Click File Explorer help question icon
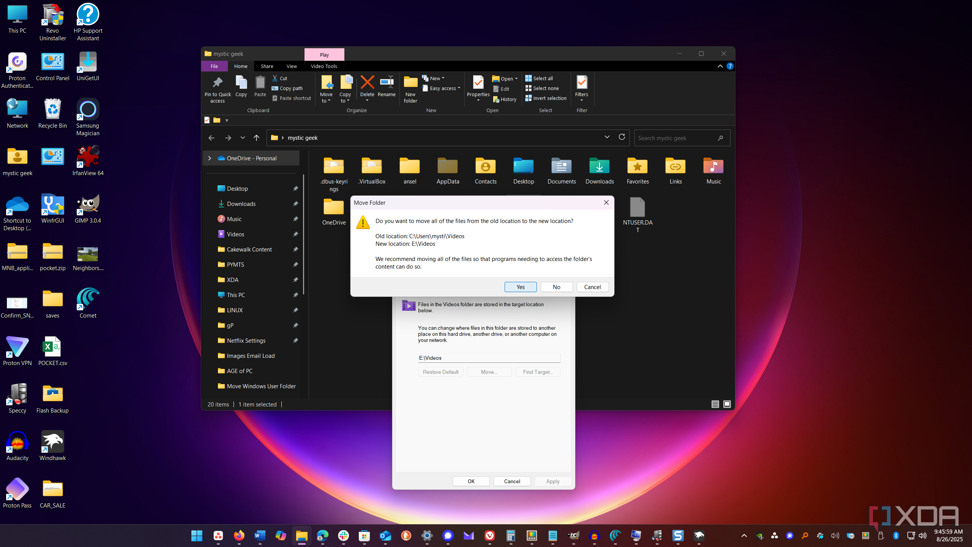 730,66
